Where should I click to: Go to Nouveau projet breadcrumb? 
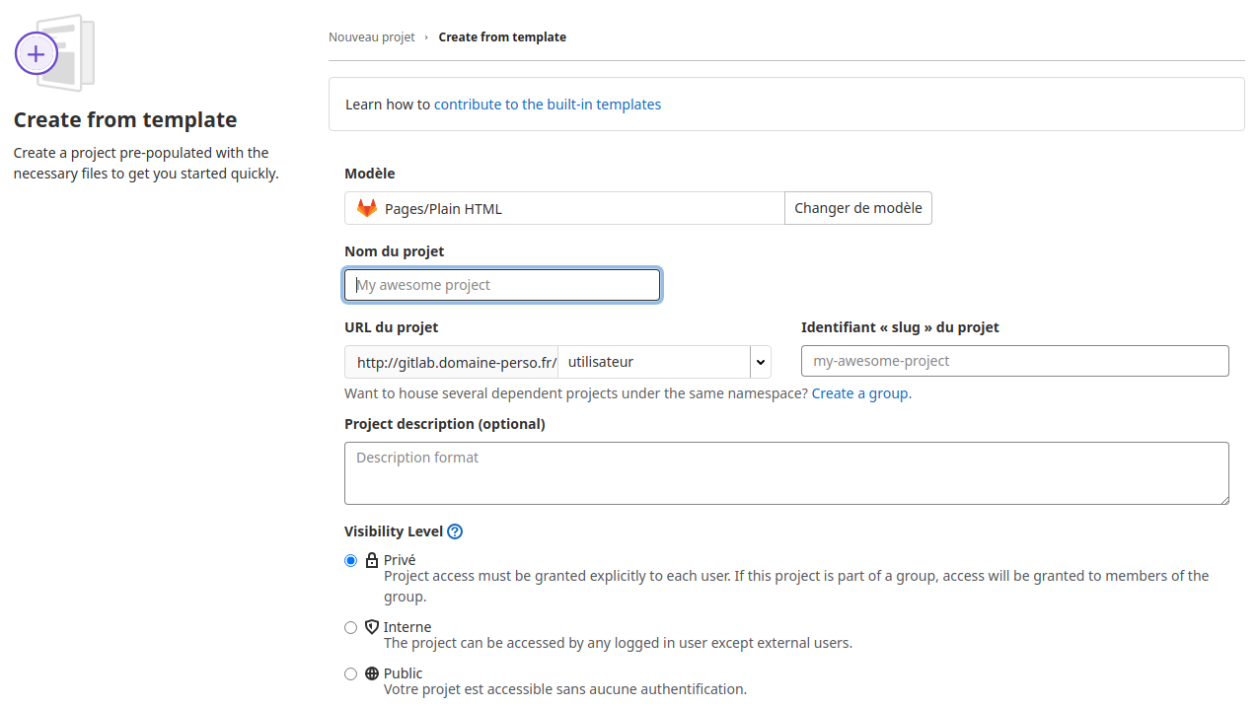point(372,37)
